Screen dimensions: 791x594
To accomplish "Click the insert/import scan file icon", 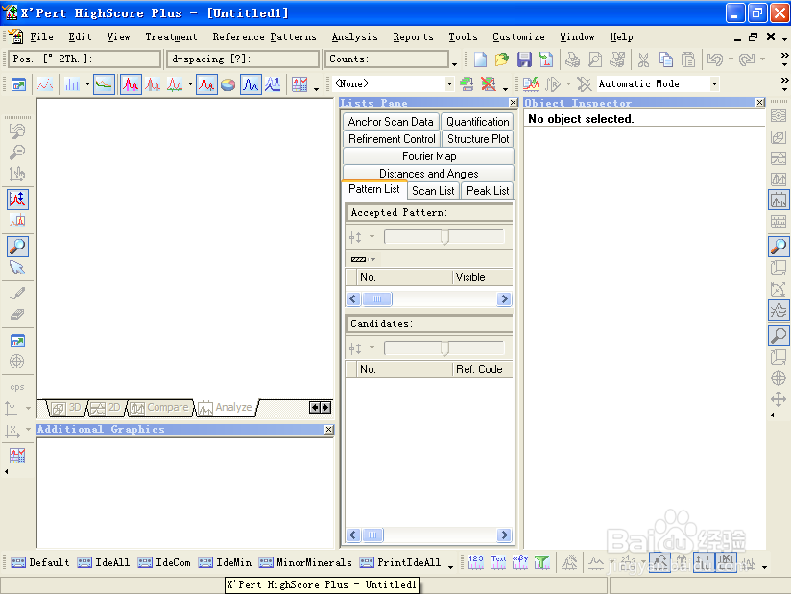I will point(546,59).
